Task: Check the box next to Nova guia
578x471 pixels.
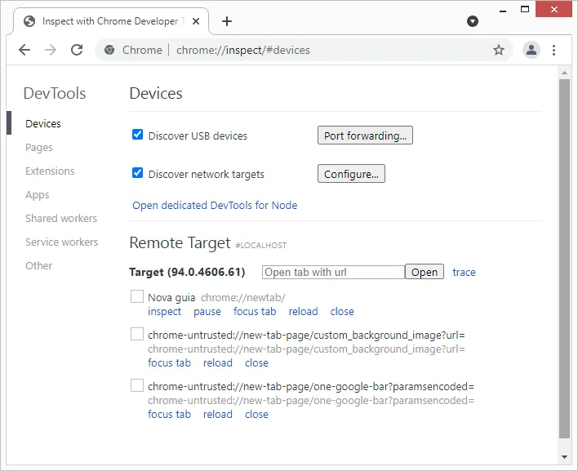Action: (137, 296)
